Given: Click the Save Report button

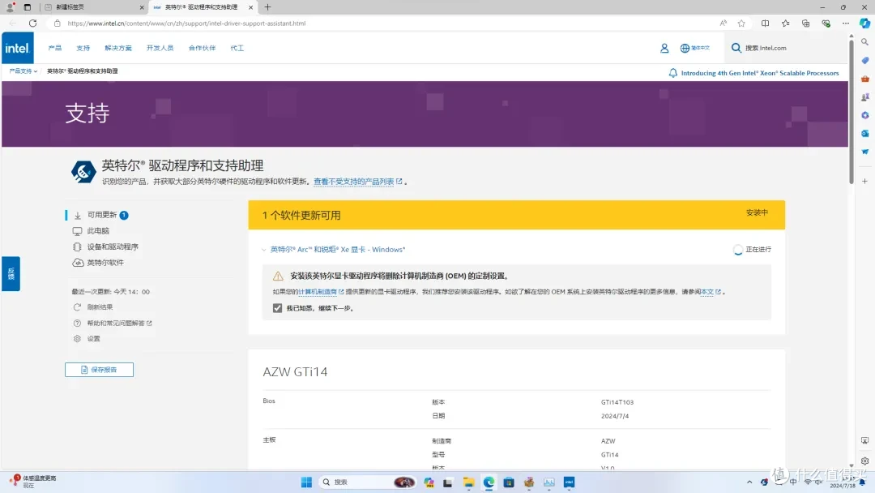Looking at the screenshot, I should pos(100,370).
